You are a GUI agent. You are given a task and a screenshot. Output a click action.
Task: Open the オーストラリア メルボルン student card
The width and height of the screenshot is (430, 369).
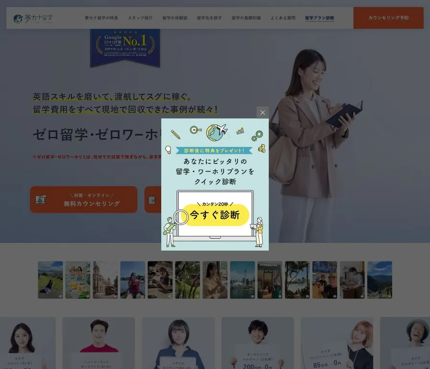tap(258, 343)
